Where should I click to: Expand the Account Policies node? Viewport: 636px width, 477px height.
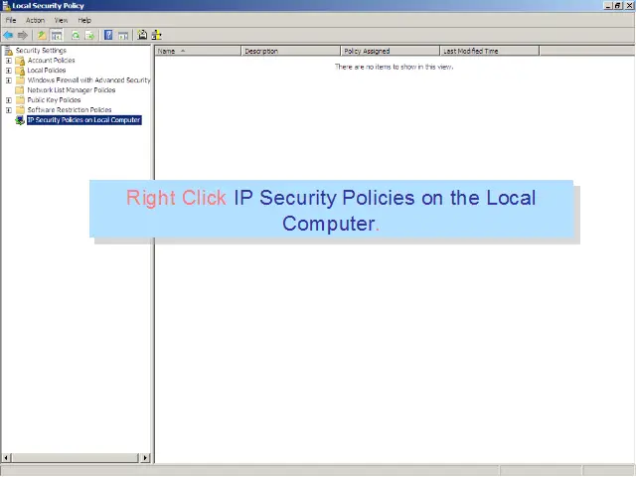click(x=9, y=61)
